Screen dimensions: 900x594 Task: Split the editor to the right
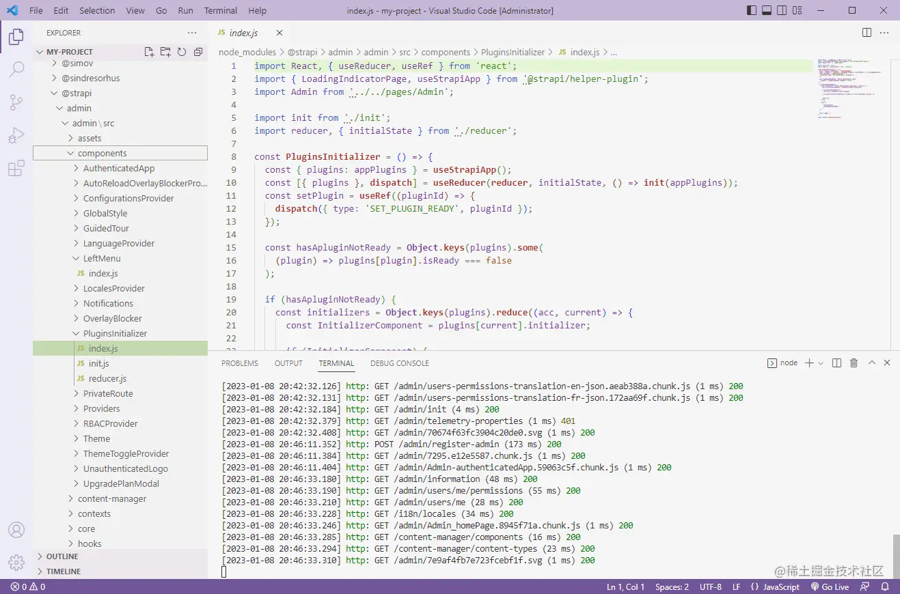click(867, 33)
